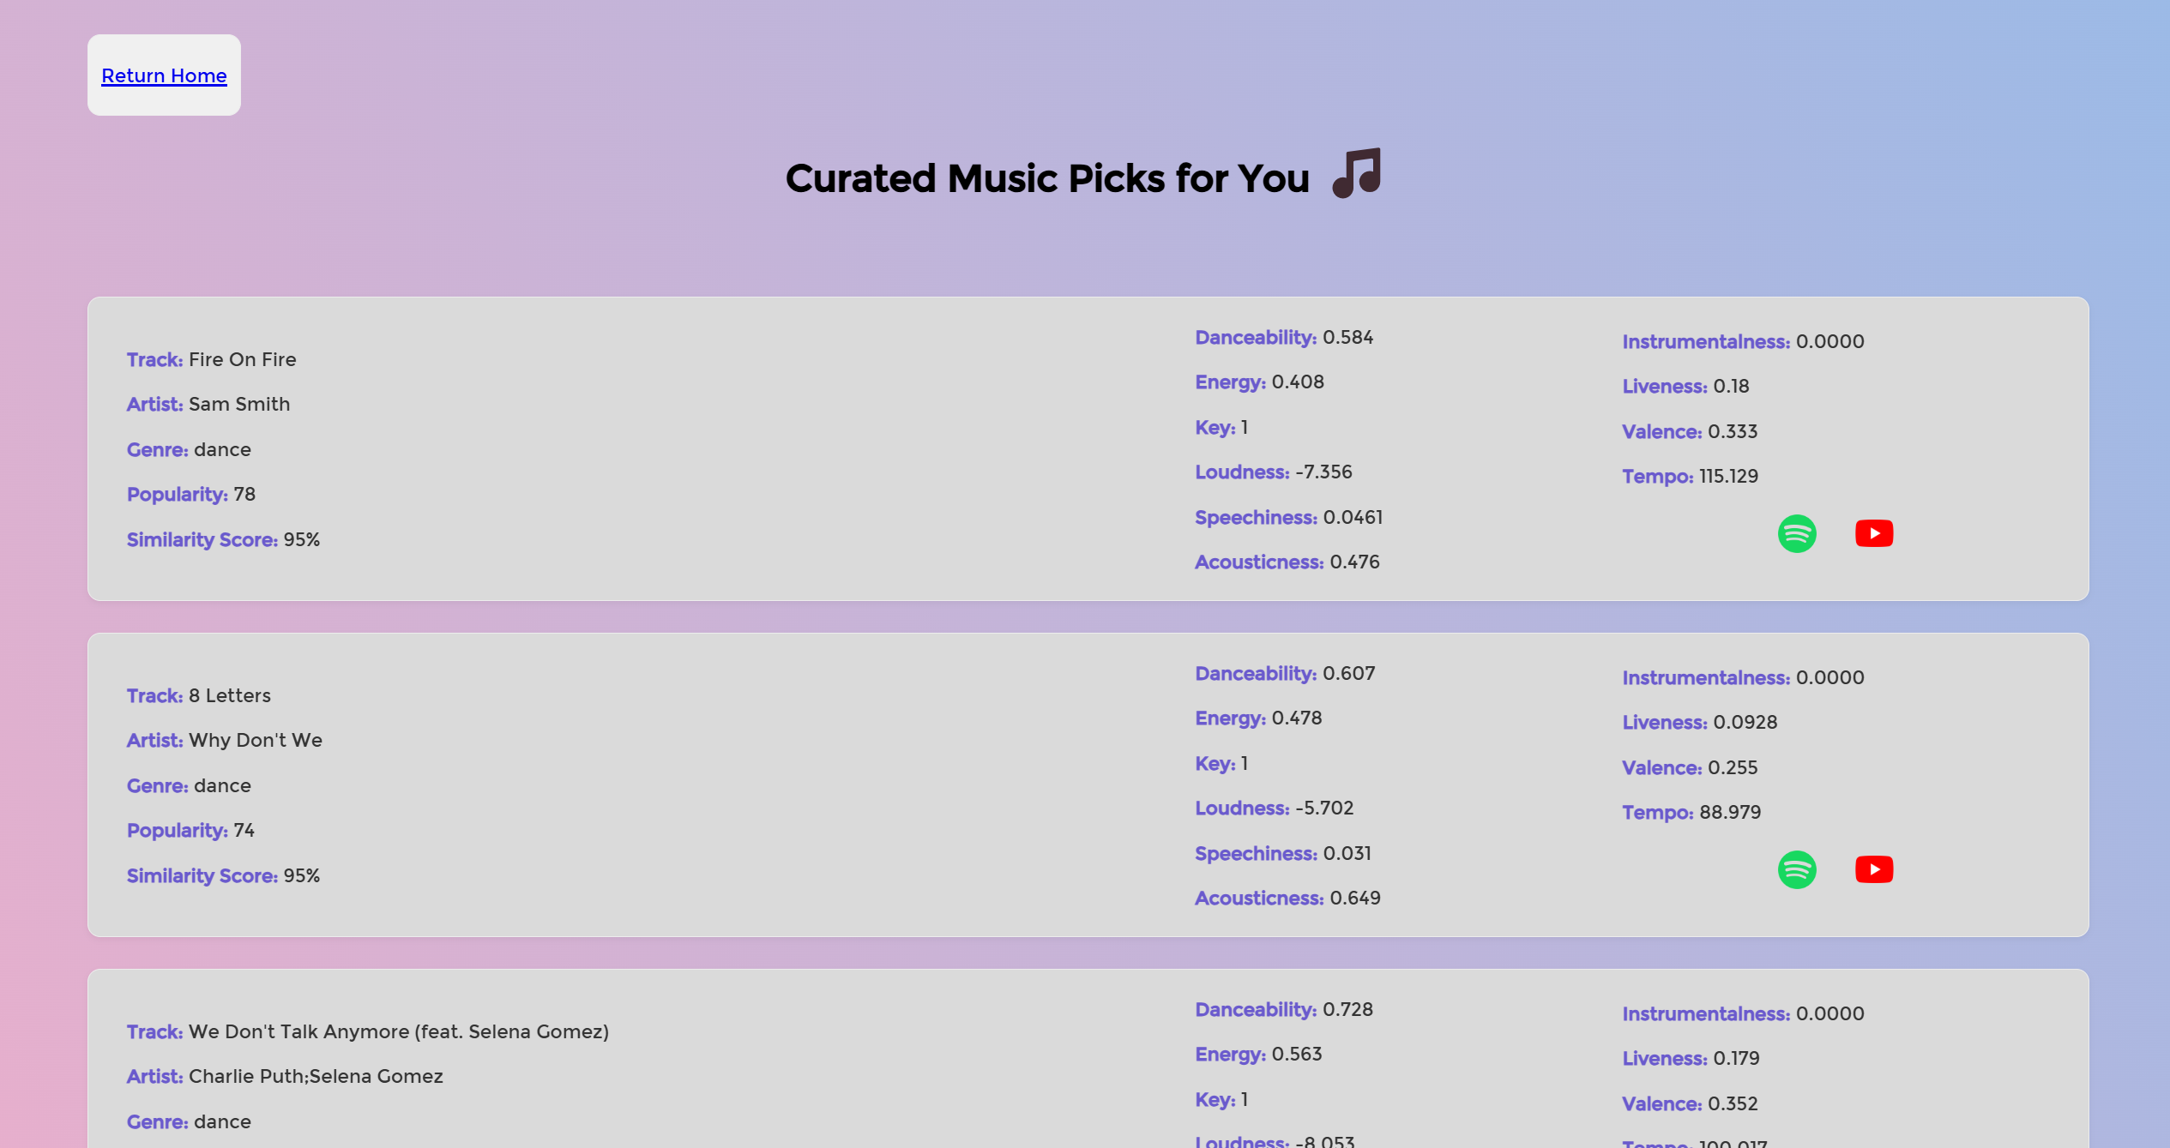Click Similarity Score of the Fire On Fire card
The height and width of the screenshot is (1148, 2170).
(x=223, y=539)
